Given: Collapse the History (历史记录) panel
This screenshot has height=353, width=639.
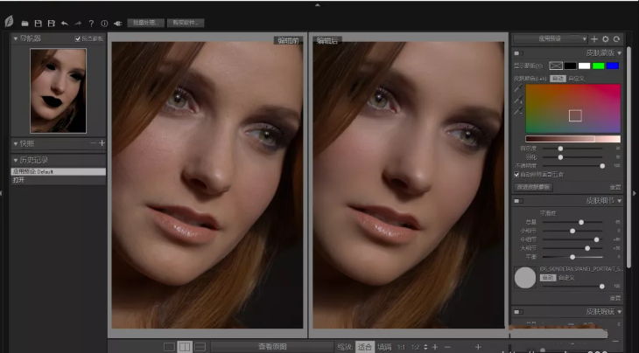Looking at the screenshot, I should [x=15, y=159].
